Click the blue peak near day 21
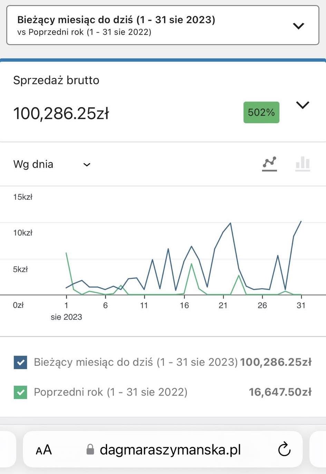Viewport: 326px width, 474px height. tap(230, 223)
